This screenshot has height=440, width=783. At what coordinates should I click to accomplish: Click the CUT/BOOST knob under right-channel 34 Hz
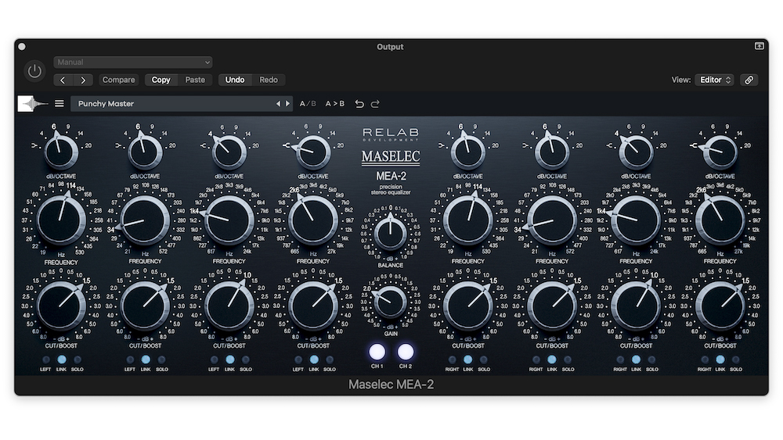click(552, 306)
